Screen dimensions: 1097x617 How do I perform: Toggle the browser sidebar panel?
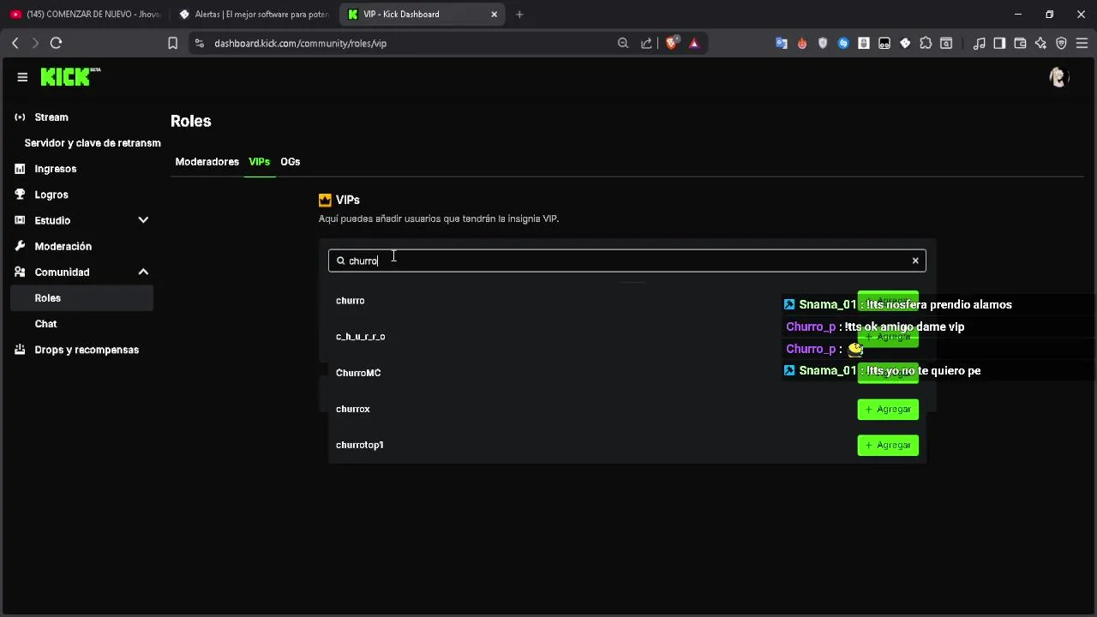click(999, 43)
